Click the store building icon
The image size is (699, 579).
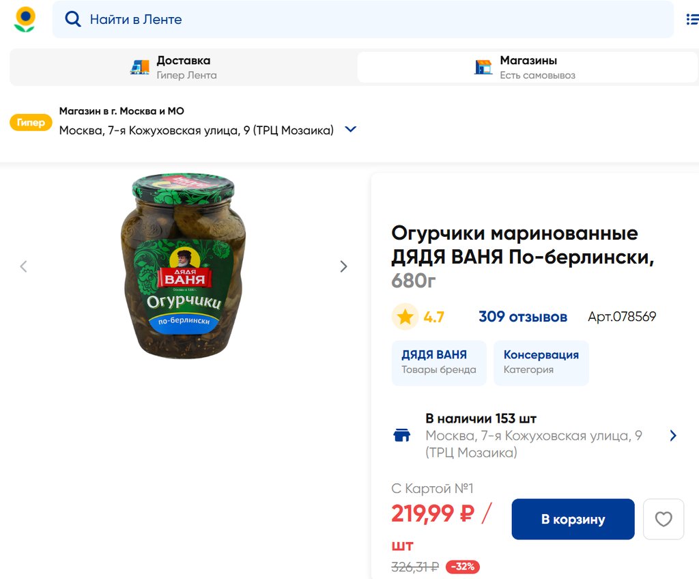483,67
